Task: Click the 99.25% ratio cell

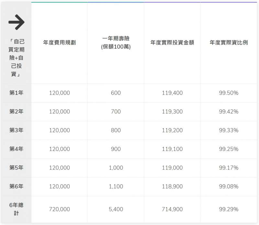Action: point(229,149)
